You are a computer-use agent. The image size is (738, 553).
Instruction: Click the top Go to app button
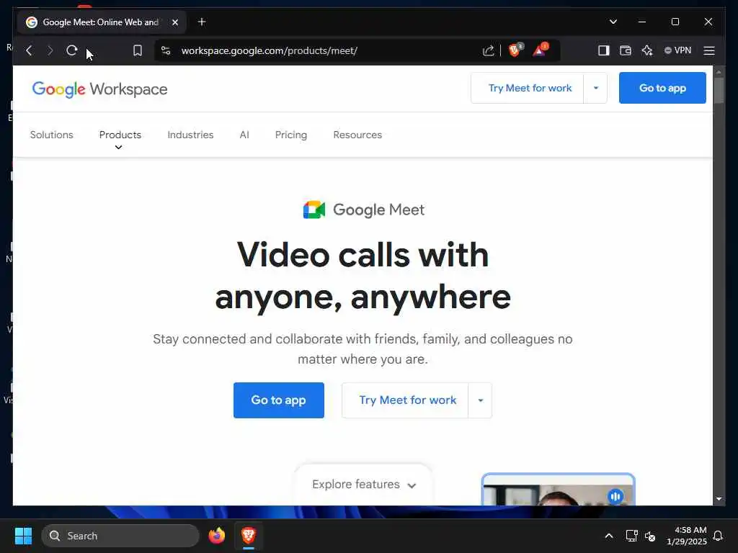[x=662, y=88]
